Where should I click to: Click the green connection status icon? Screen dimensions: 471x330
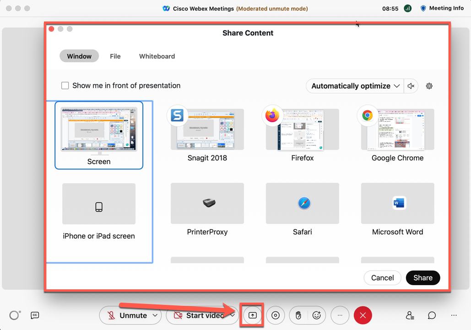[408, 8]
